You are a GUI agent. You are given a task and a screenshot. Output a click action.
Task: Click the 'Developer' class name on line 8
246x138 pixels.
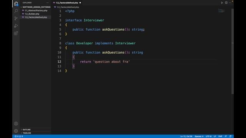85,43
